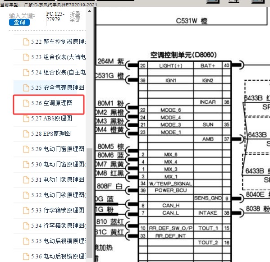The width and height of the screenshot is (270, 262).
Task: Click the TOUT_2 pin cell
Action: 208,243
